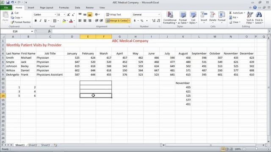The image size is (271, 152).
Task: Align text left in cell
Action: pos(80,21)
